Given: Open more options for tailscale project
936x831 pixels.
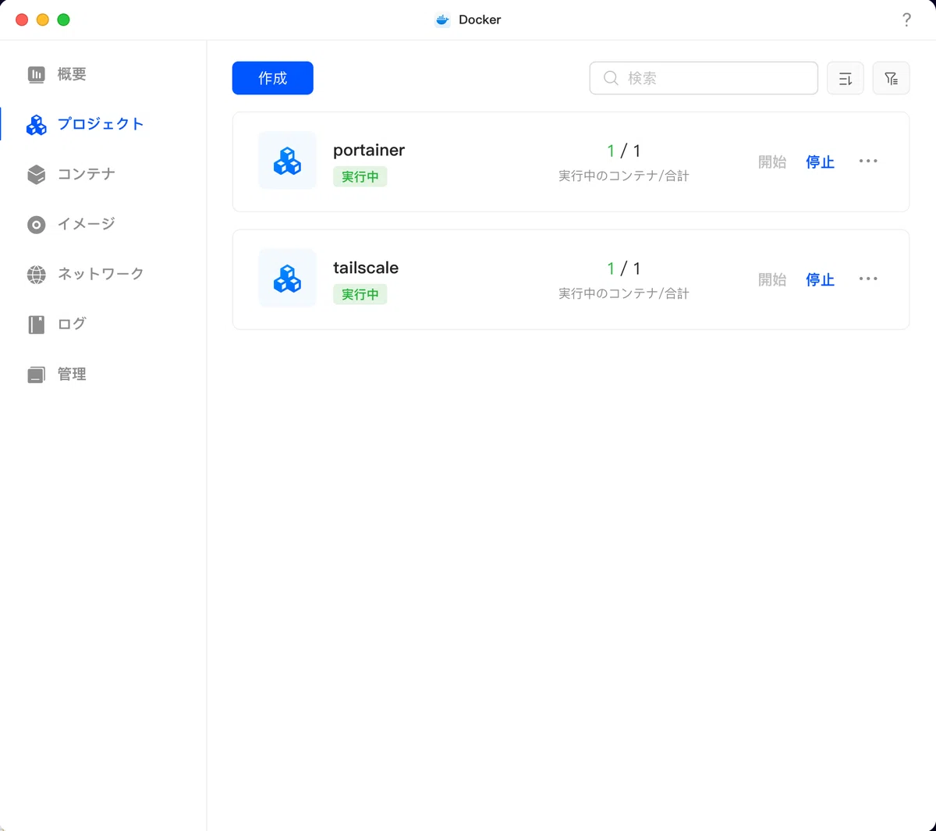Looking at the screenshot, I should click(868, 279).
